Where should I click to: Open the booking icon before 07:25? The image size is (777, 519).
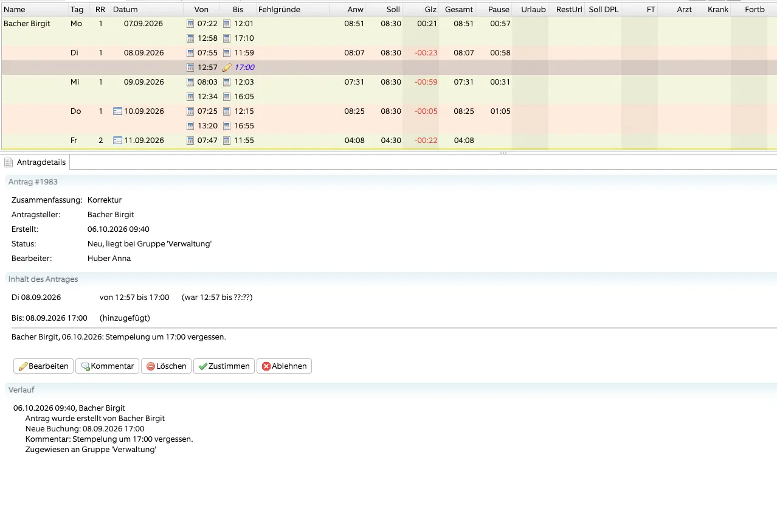(x=191, y=111)
